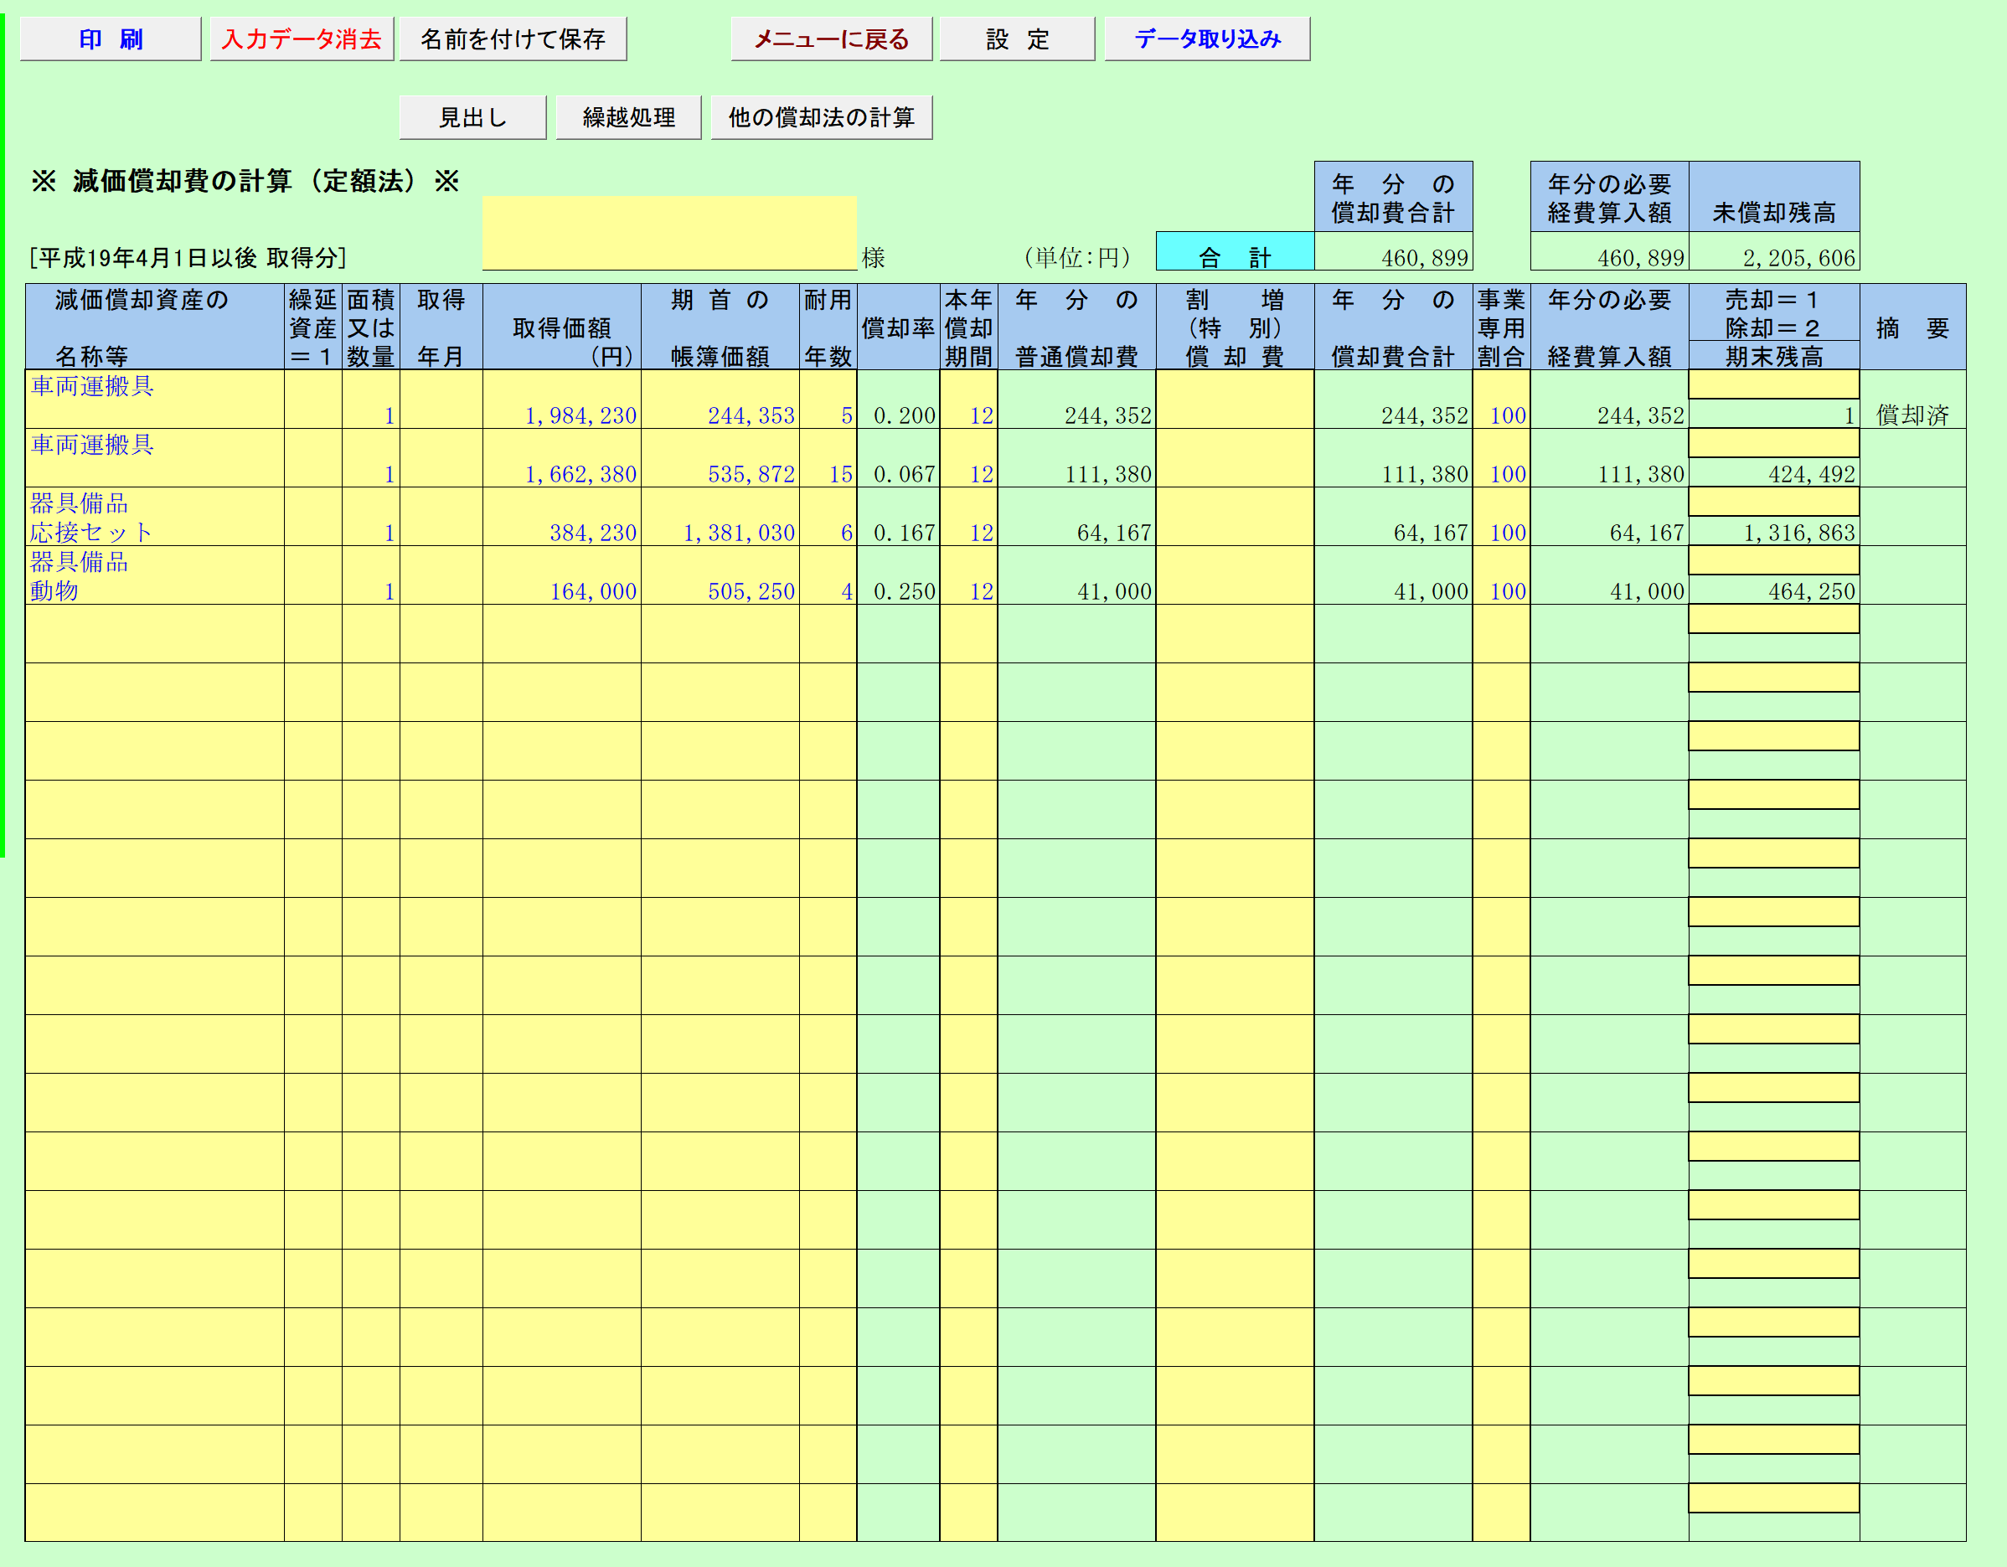Click the 償却済 remark cell
The height and width of the screenshot is (1567, 2007).
tap(1912, 415)
